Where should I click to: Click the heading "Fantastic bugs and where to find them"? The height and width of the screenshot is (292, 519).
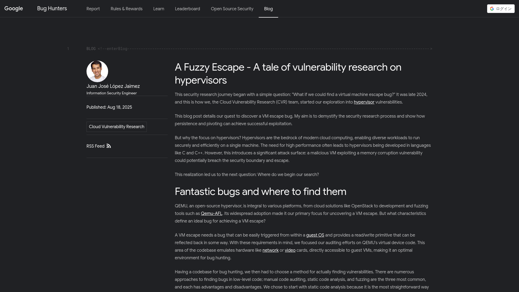pos(260,191)
